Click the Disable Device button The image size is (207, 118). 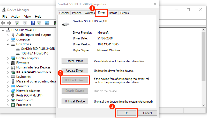click(x=75, y=91)
